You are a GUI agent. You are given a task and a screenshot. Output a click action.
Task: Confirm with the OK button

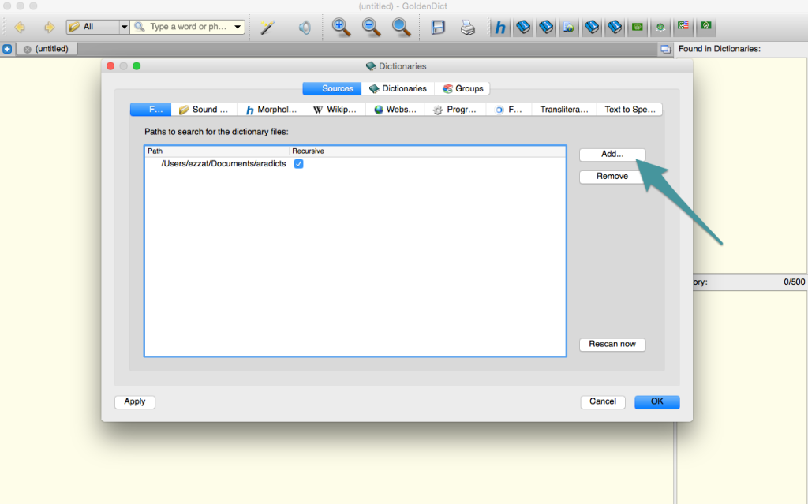pyautogui.click(x=657, y=402)
